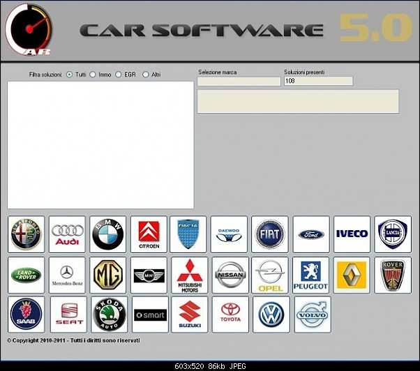Pick the Lancia brand logo
The width and height of the screenshot is (420, 371).
coord(393,234)
